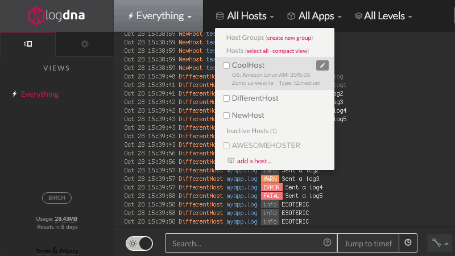455x256 pixels.
Task: Click the add a host icon
Action: coord(231,160)
